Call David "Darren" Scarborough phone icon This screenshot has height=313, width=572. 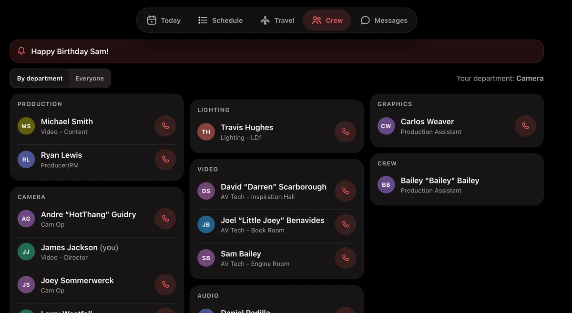[346, 192]
